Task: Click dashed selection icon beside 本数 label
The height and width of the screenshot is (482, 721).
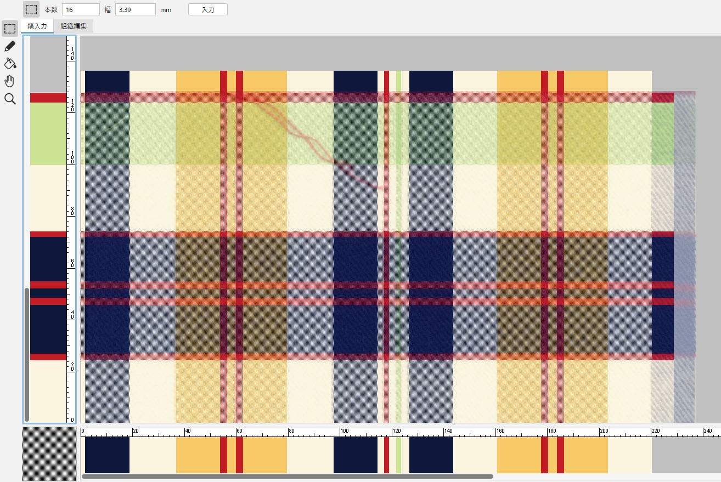Action: pyautogui.click(x=31, y=9)
